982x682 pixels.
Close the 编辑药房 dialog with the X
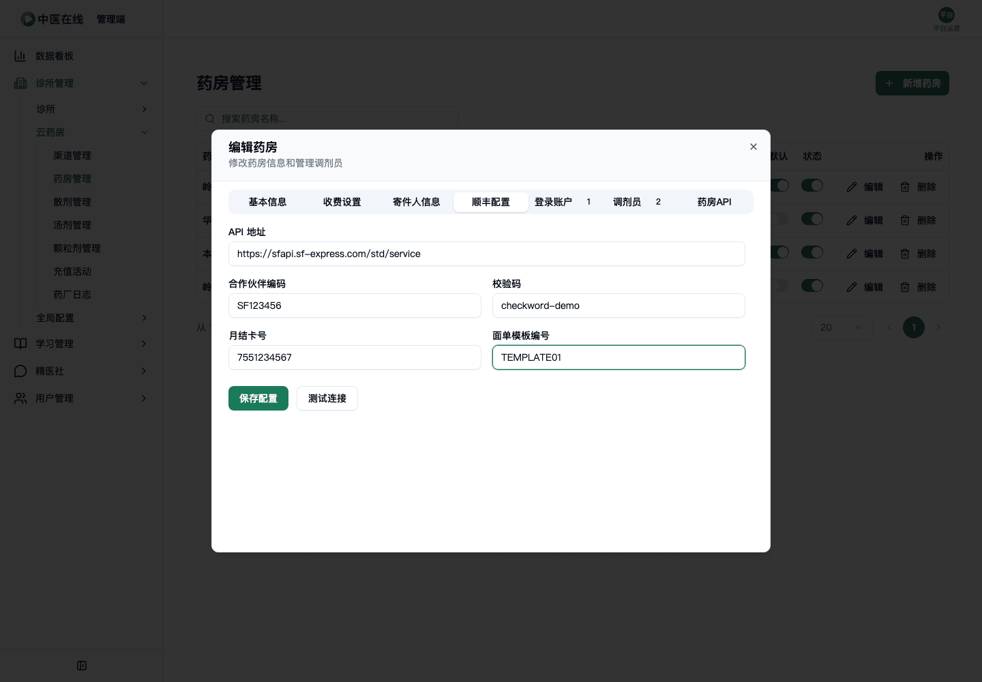(754, 147)
